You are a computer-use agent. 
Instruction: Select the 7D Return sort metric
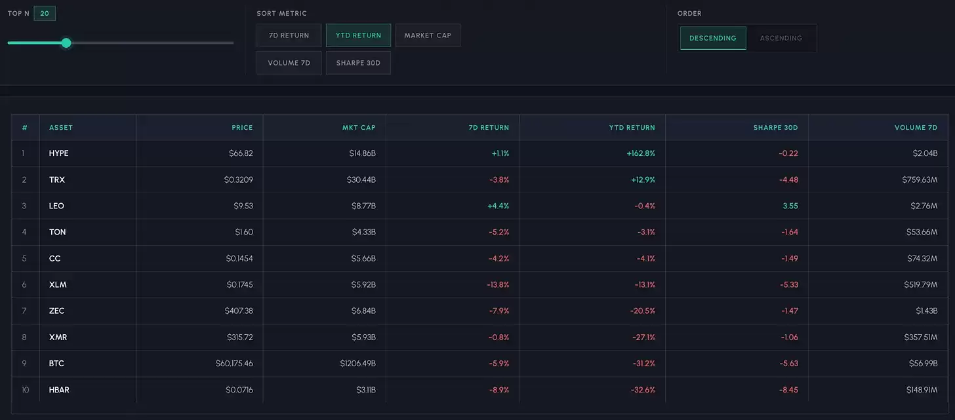point(289,35)
